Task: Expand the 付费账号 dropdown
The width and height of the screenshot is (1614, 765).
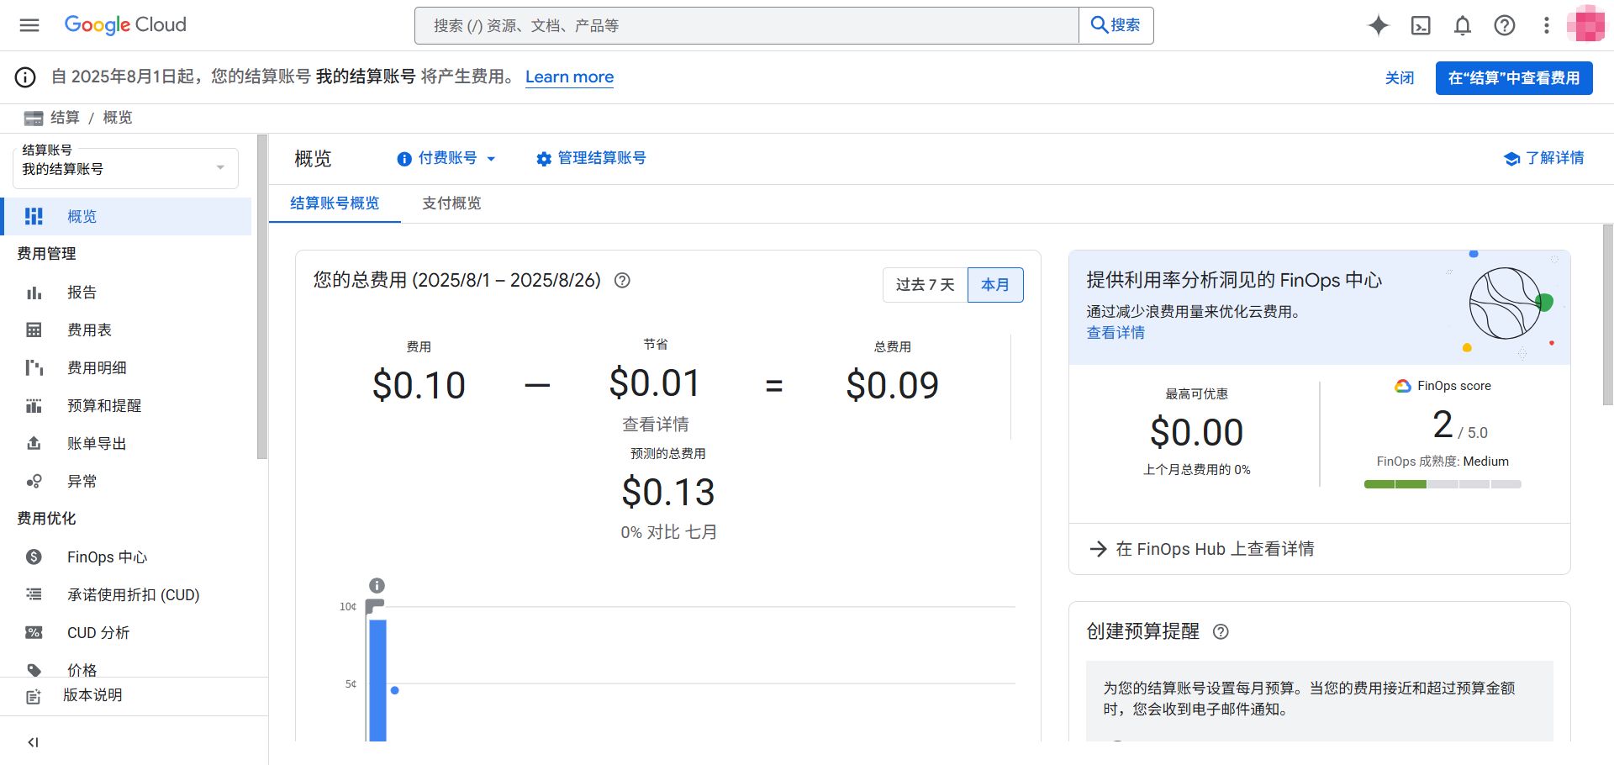Action: pyautogui.click(x=446, y=158)
